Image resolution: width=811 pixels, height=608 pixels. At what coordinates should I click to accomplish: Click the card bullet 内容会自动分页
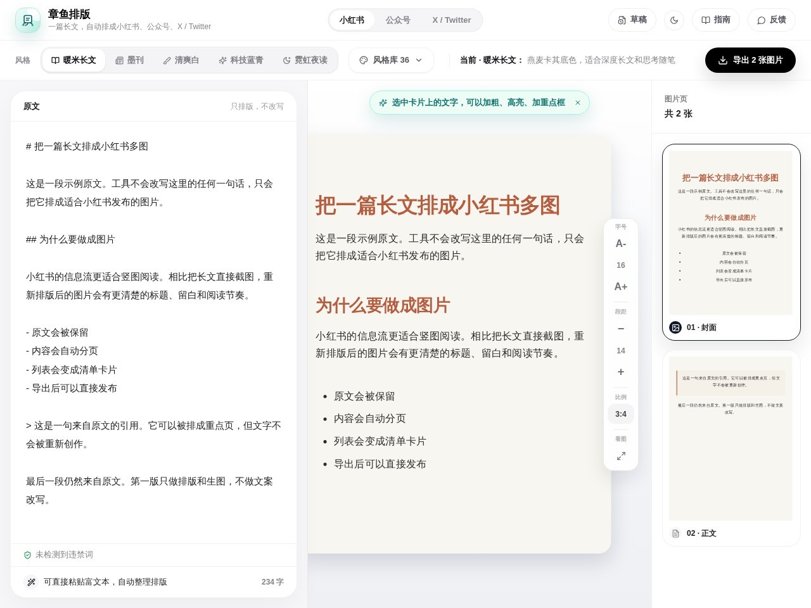(370, 419)
